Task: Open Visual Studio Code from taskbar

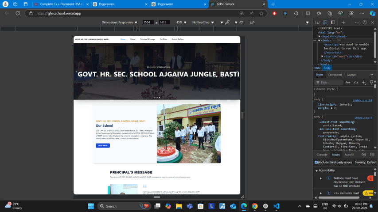Action: (276, 206)
